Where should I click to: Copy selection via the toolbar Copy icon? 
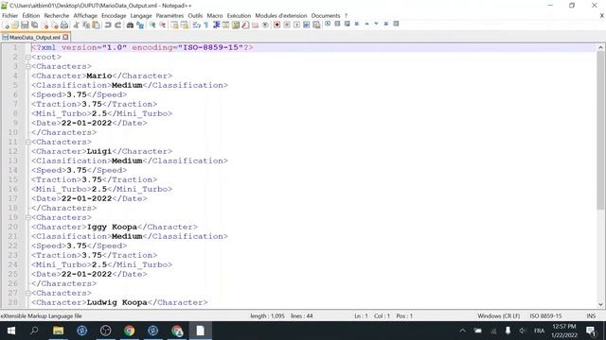(86, 25)
